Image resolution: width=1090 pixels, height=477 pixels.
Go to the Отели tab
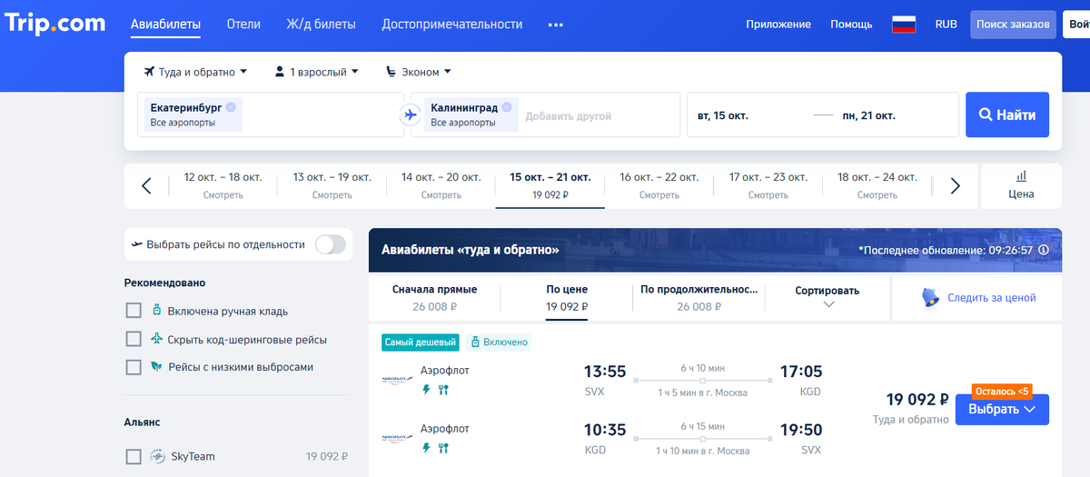point(243,25)
